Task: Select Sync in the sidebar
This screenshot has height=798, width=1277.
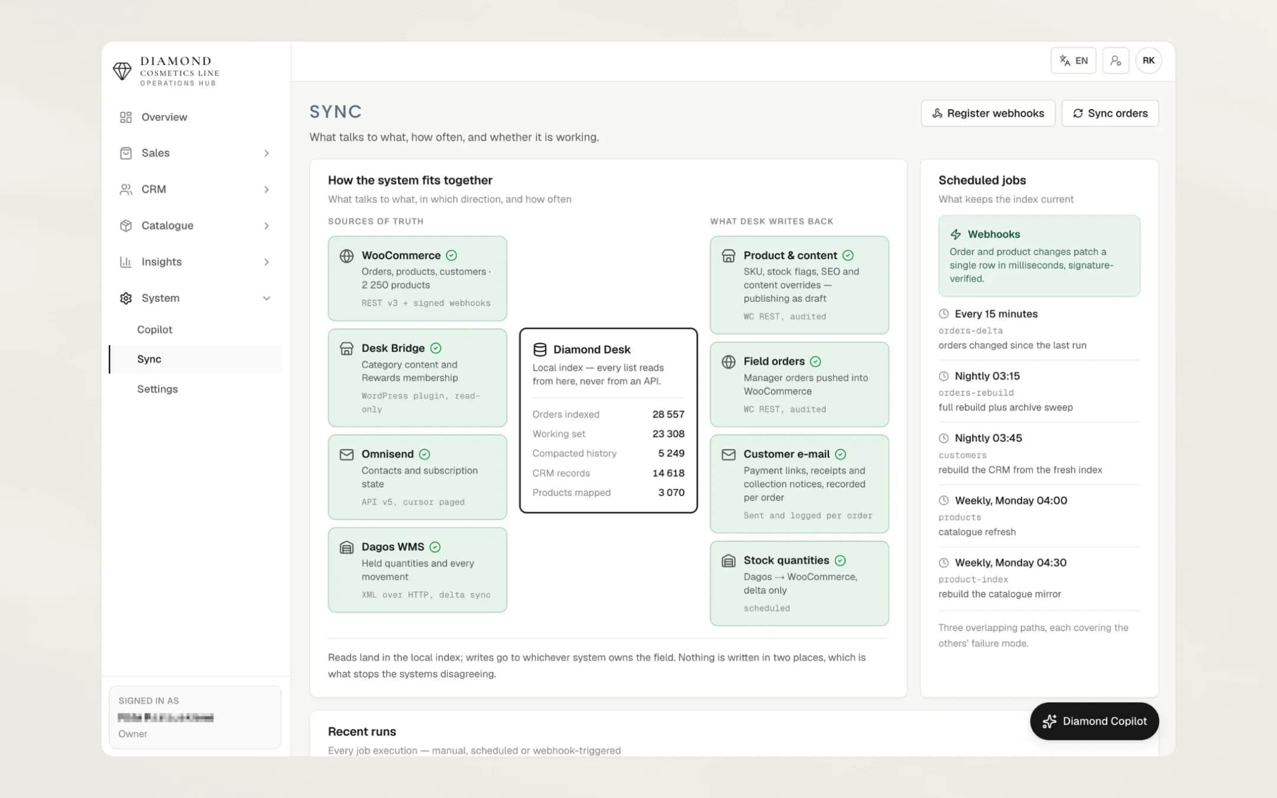Action: 195,359
